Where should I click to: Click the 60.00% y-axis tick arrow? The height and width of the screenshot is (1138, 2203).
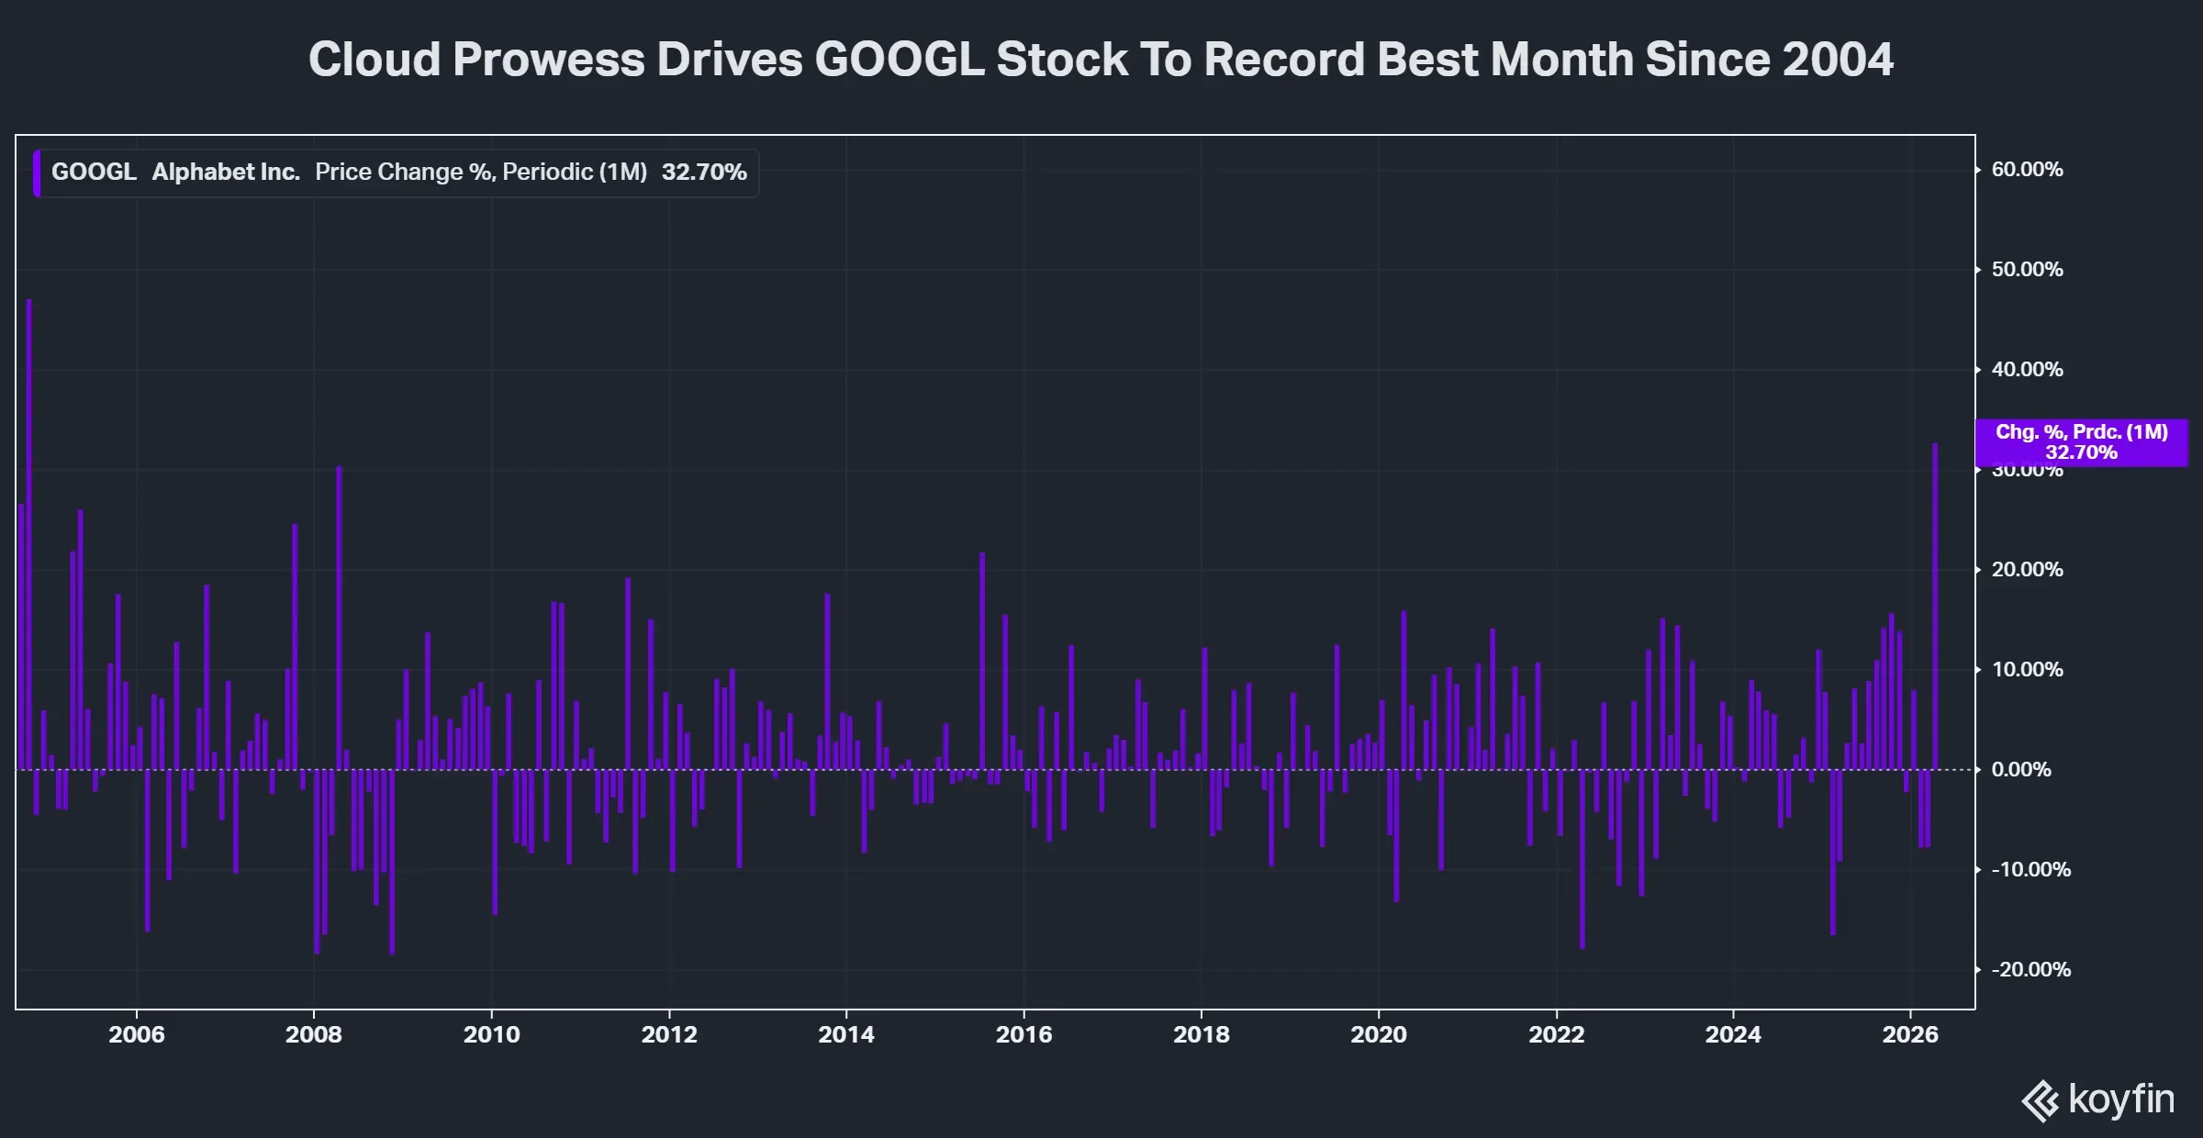point(1979,170)
